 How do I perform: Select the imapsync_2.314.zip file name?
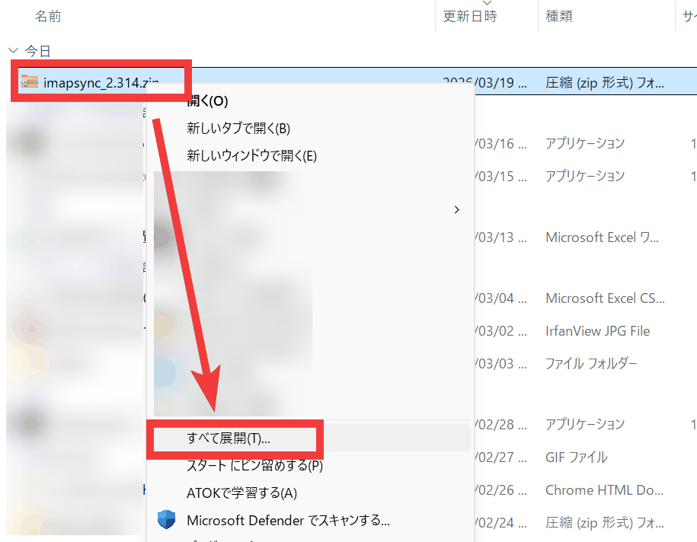(101, 82)
